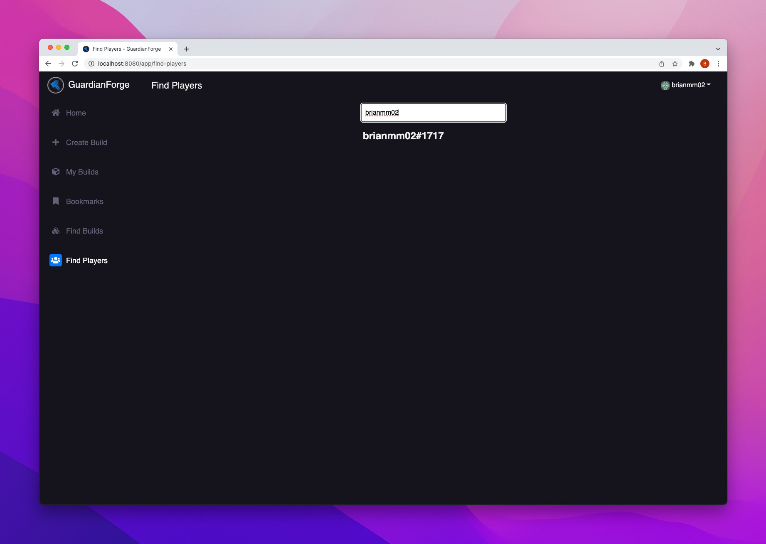This screenshot has width=766, height=544.
Task: Go forward in browser history
Action: (62, 64)
